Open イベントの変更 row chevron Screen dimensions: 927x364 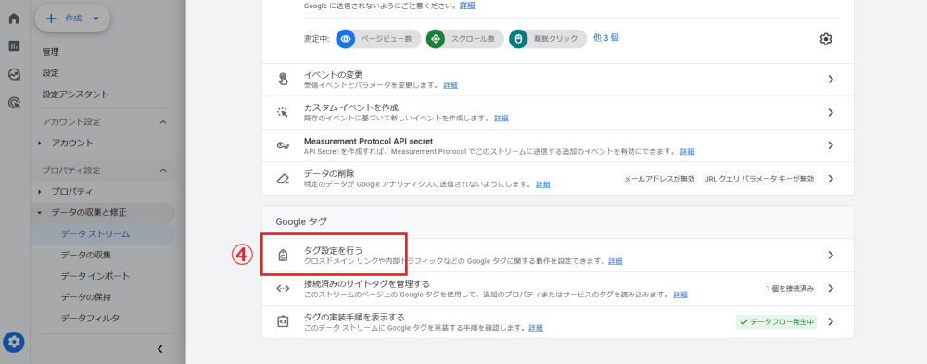click(x=831, y=79)
